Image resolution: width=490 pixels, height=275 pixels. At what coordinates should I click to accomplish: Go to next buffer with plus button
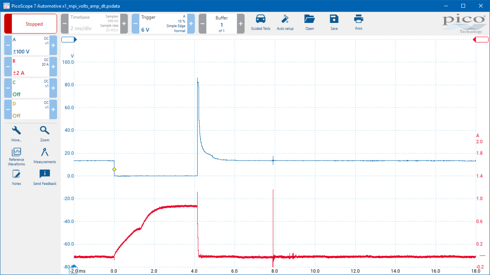pos(241,24)
